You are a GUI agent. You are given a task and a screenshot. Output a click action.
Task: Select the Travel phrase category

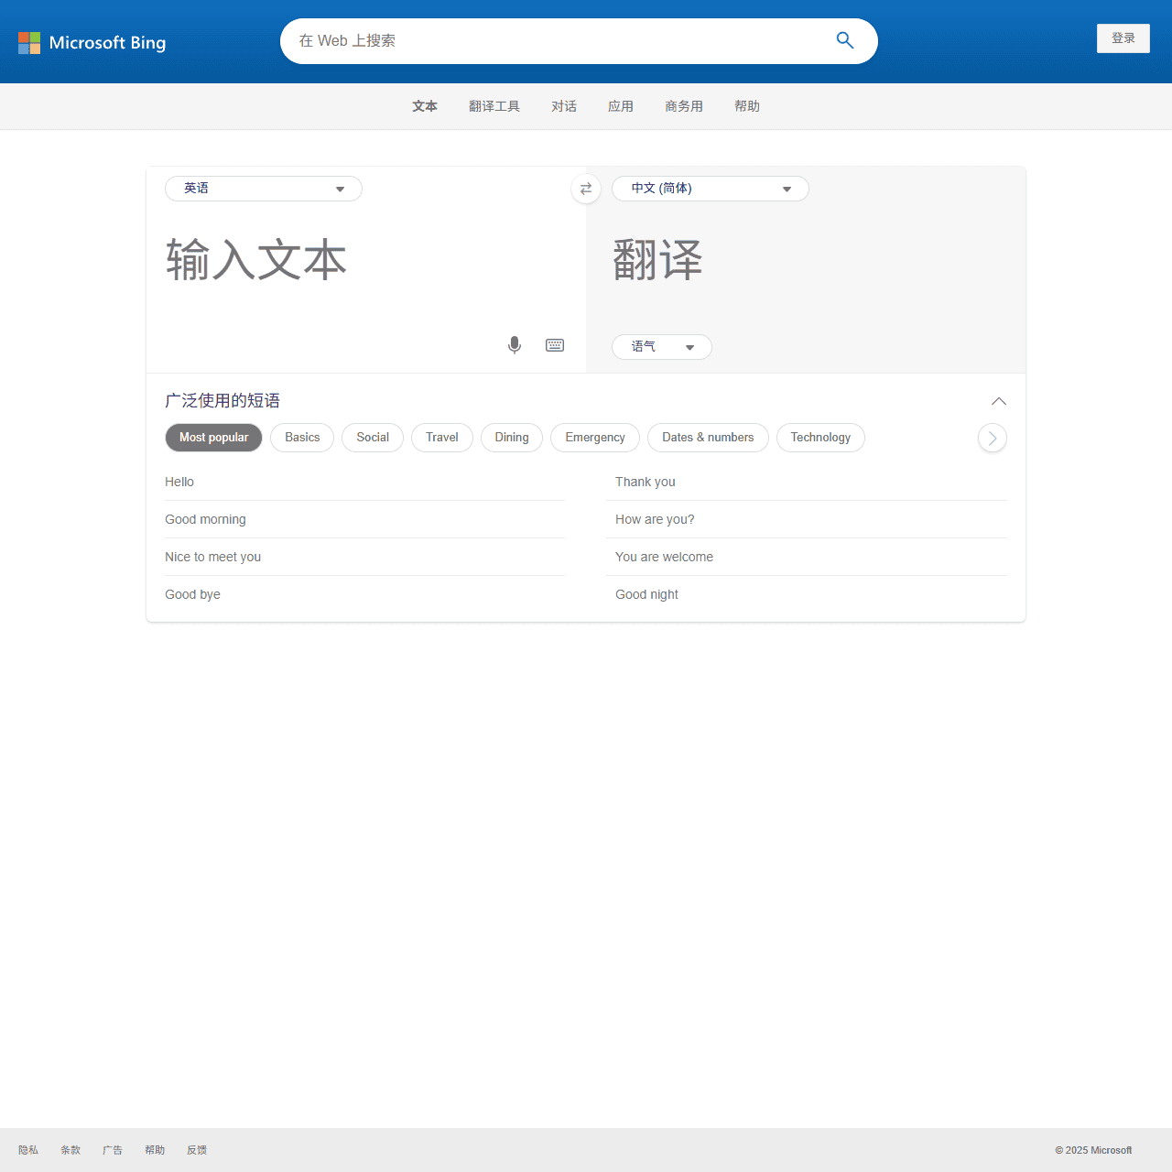(441, 438)
